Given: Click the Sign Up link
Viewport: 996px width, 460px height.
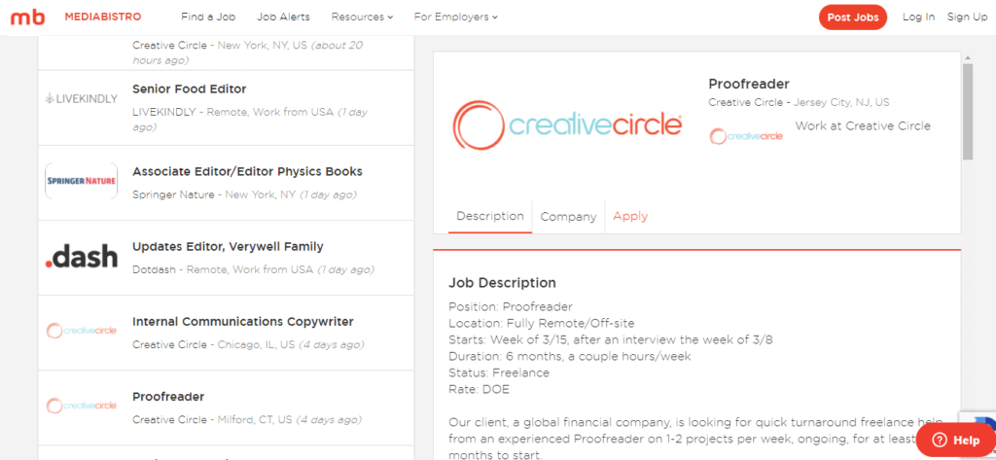Looking at the screenshot, I should (967, 18).
